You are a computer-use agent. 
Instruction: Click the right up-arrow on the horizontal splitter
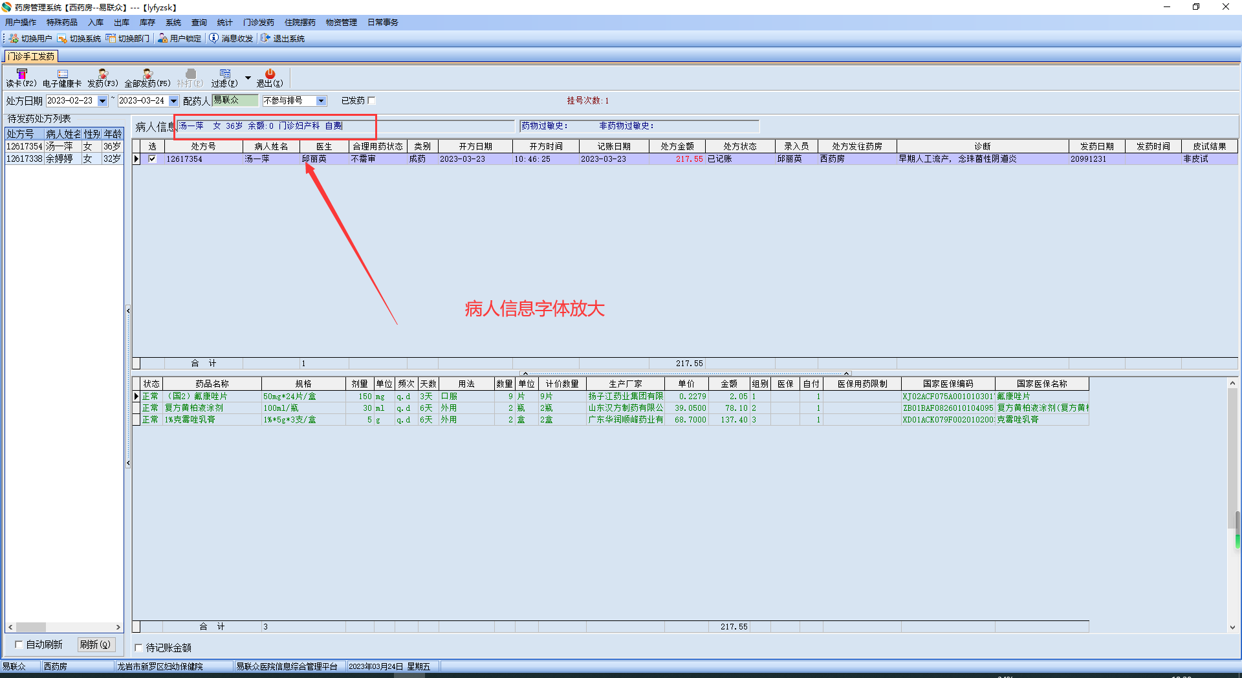(x=846, y=373)
